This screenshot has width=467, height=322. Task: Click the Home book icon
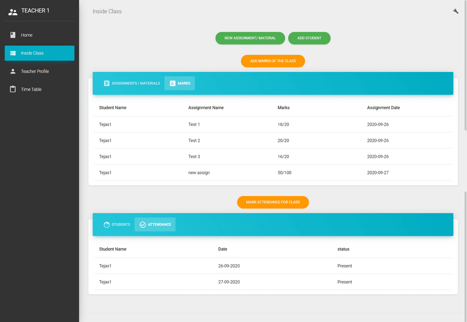pyautogui.click(x=13, y=35)
